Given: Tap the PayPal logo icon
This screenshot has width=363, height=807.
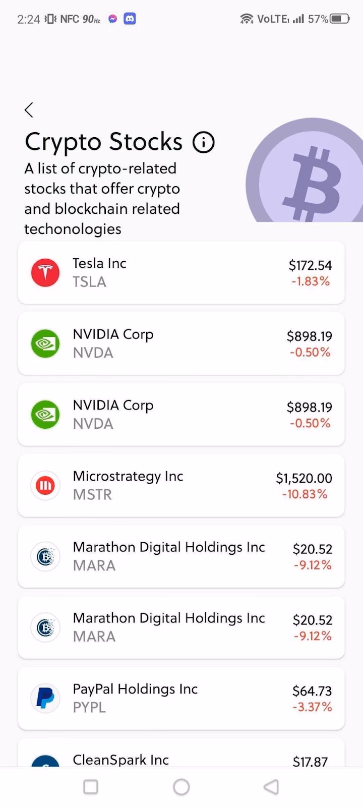Looking at the screenshot, I should coord(45,699).
